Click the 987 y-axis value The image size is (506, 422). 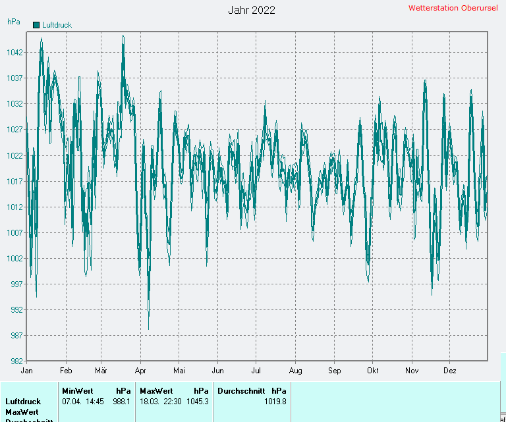[17, 336]
